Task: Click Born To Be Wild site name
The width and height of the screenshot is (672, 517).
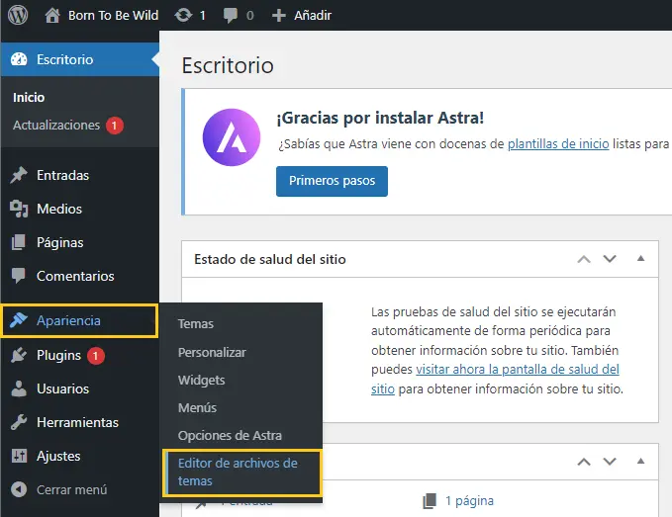Action: [113, 16]
